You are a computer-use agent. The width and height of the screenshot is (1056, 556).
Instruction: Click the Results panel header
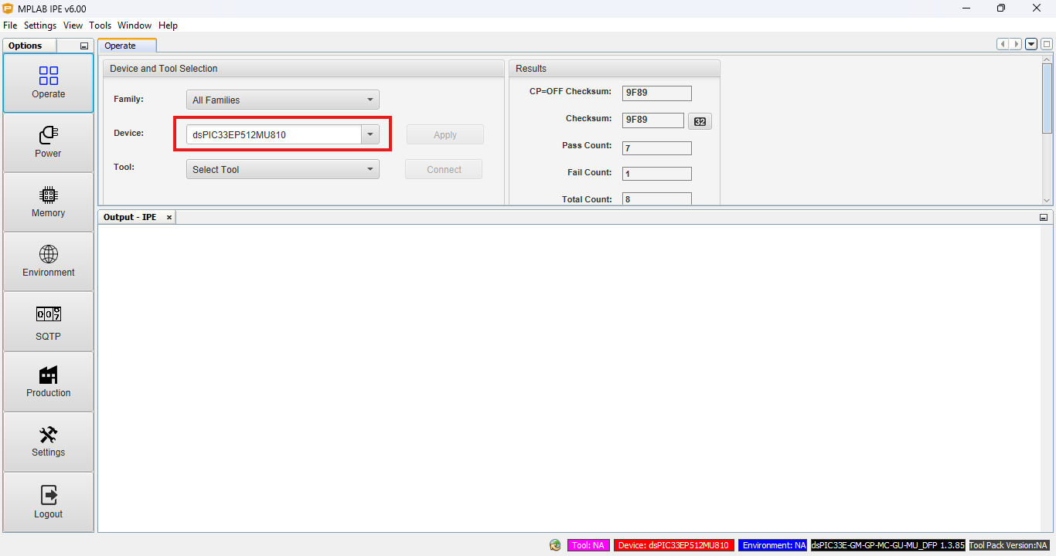[615, 69]
